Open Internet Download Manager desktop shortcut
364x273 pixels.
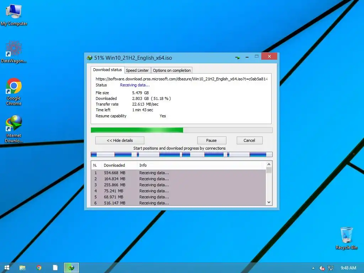pos(14,129)
